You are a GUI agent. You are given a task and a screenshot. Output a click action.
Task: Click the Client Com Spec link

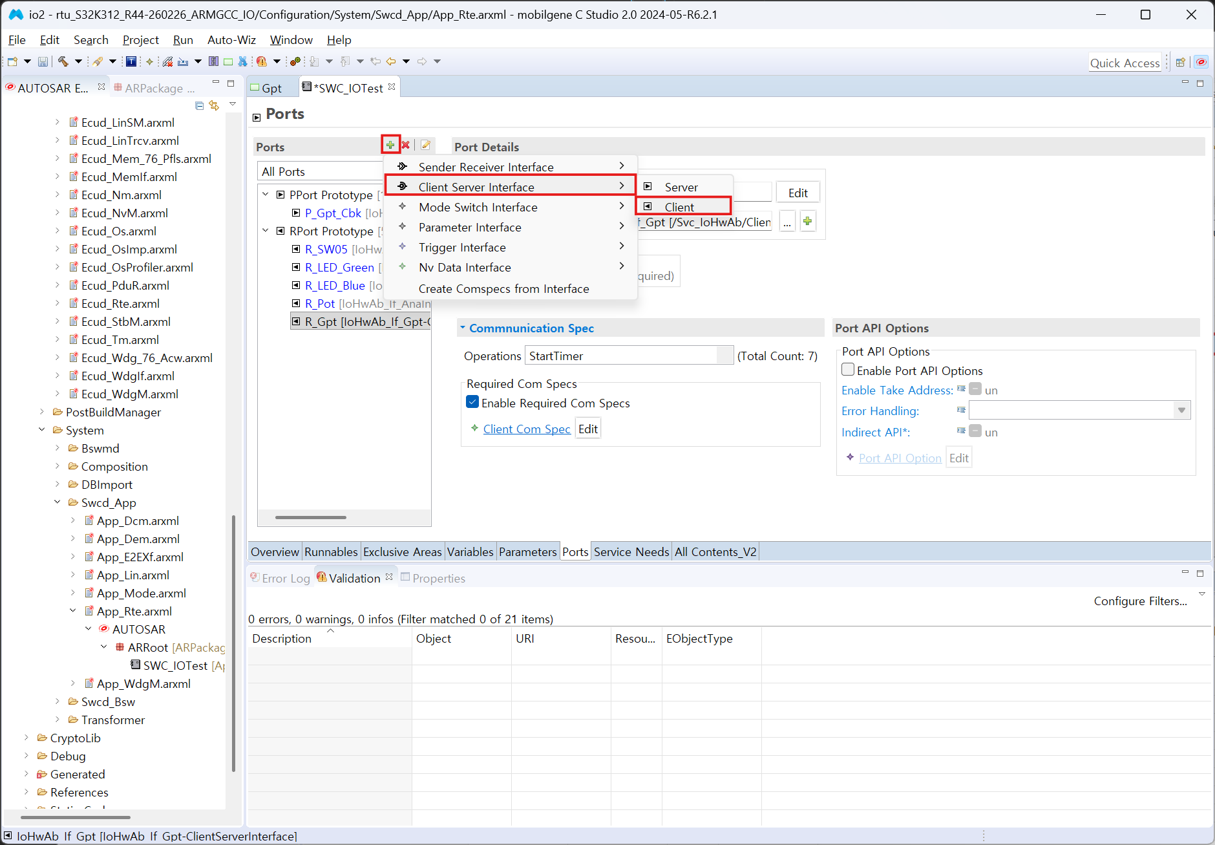[x=527, y=429]
